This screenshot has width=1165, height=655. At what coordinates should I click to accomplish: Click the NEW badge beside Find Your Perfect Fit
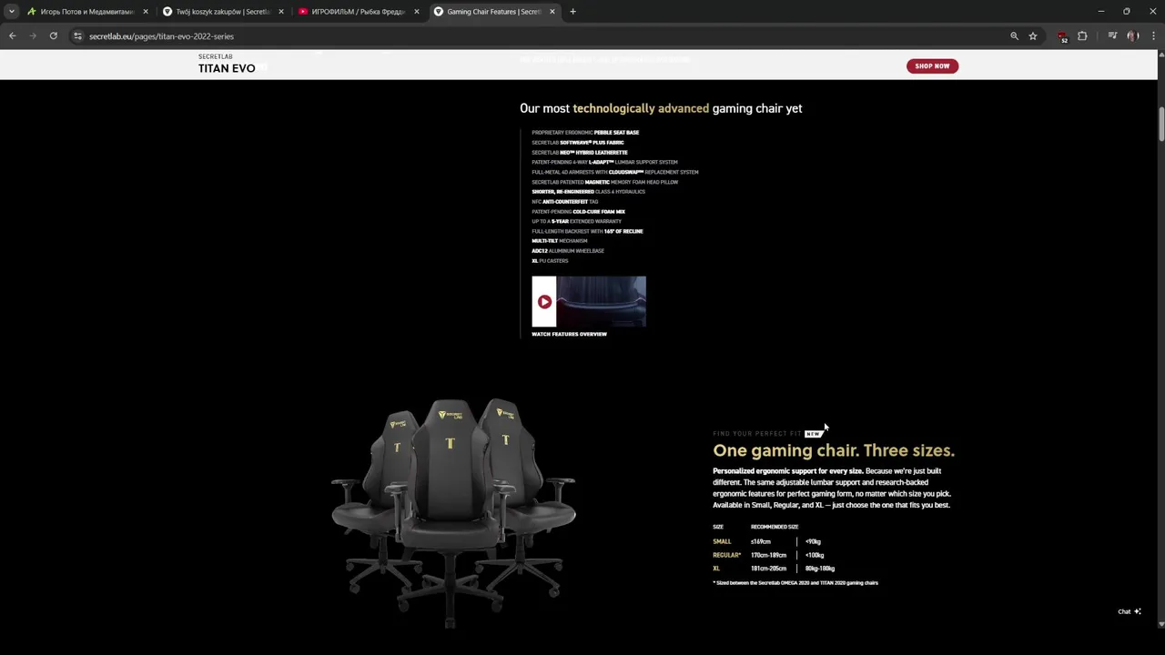pyautogui.click(x=813, y=434)
